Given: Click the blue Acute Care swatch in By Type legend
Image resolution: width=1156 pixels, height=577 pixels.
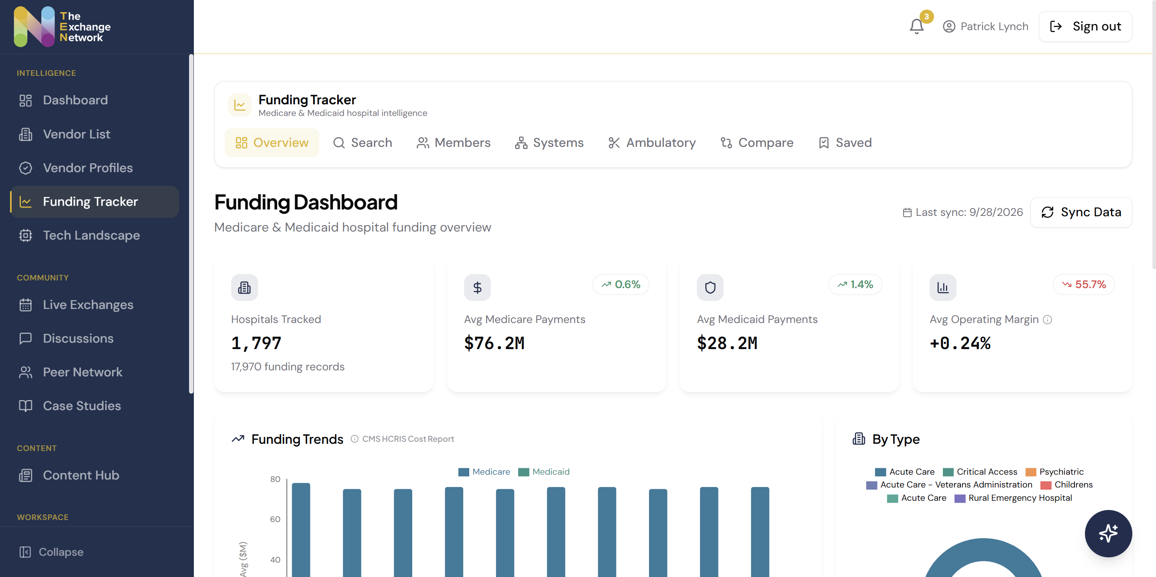Looking at the screenshot, I should click(x=881, y=472).
